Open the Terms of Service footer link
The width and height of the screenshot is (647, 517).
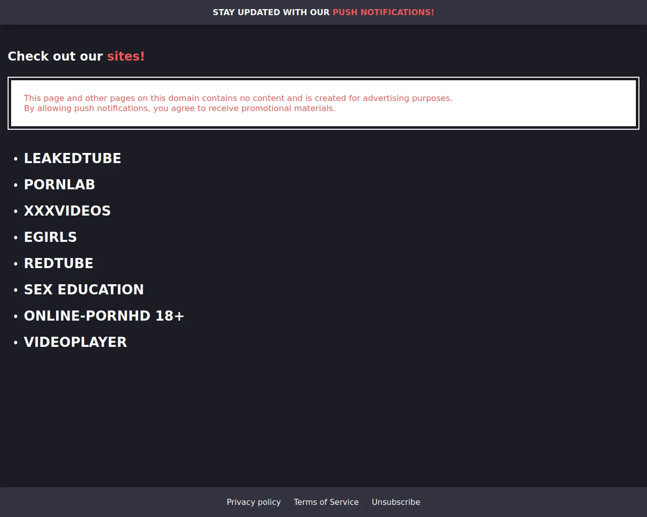326,502
